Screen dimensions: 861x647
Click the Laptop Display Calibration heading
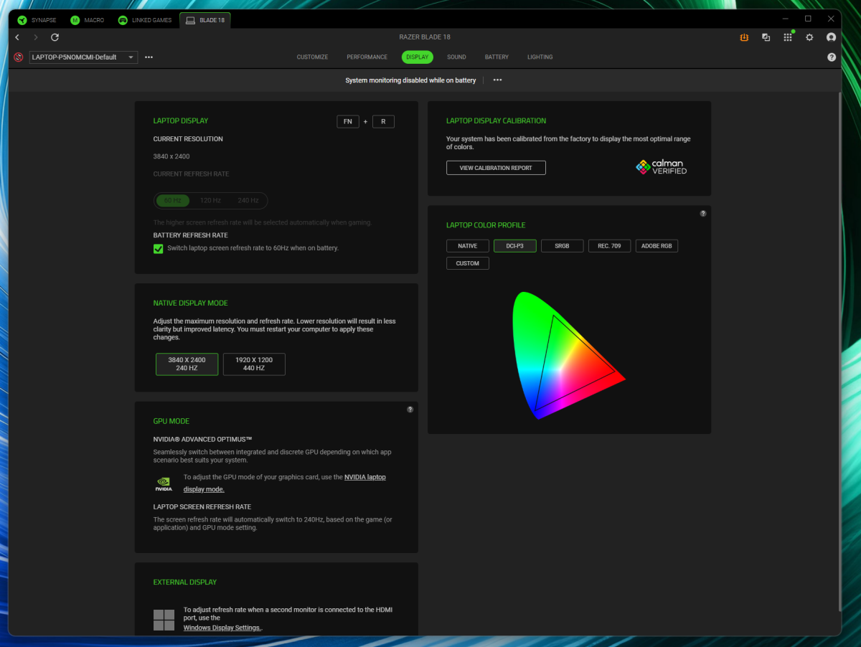click(496, 121)
